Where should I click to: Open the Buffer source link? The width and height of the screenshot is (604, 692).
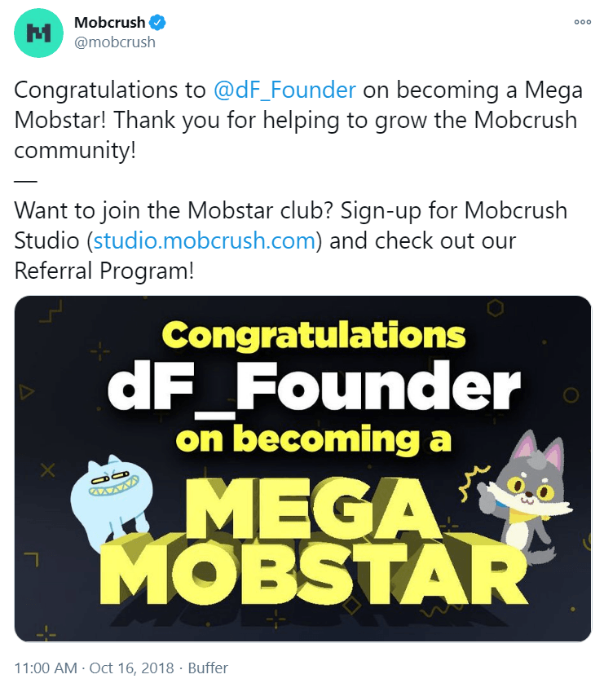click(208, 668)
